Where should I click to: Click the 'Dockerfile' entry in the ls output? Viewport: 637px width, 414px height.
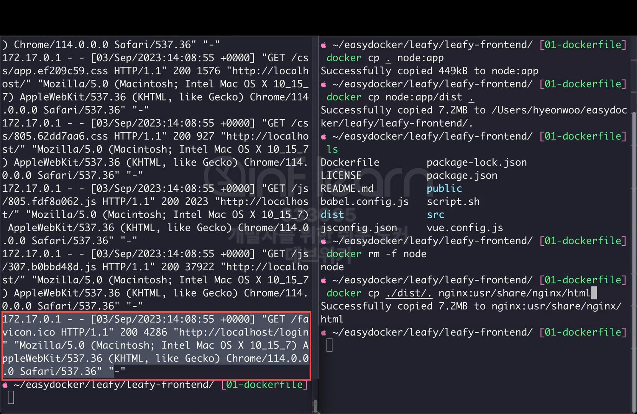[350, 163]
